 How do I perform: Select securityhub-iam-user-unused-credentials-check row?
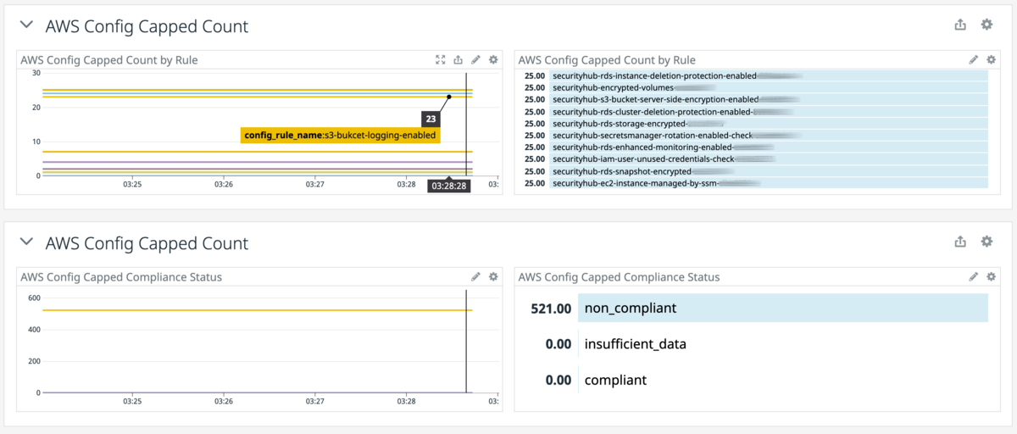point(754,159)
